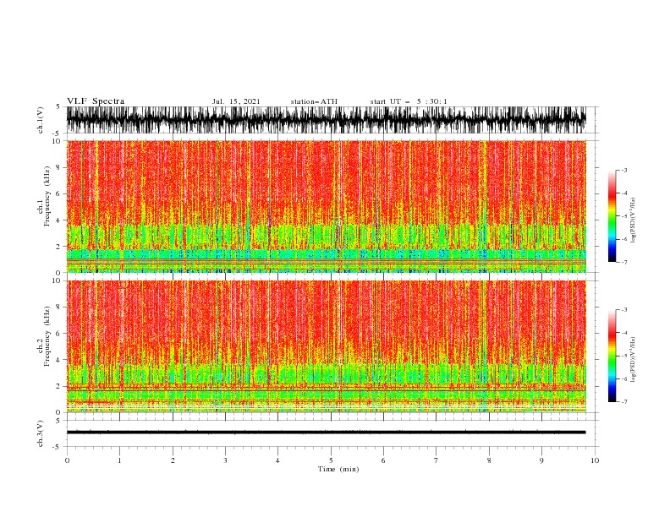The image size is (670, 517).
Task: Click the ch.2 PSD color scale bar
Action: [x=612, y=356]
